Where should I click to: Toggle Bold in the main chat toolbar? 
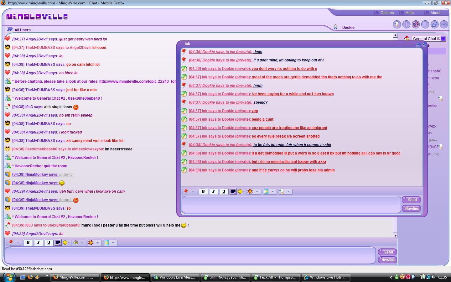(28, 243)
